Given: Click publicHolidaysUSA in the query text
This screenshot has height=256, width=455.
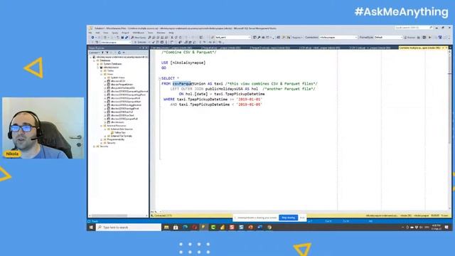Looking at the screenshot, I should (x=224, y=89).
